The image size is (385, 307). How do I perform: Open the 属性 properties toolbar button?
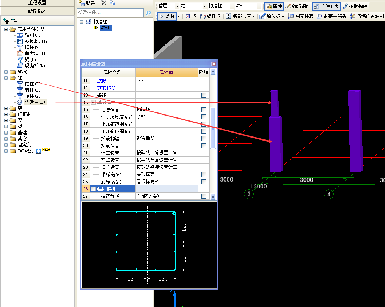click(x=274, y=6)
